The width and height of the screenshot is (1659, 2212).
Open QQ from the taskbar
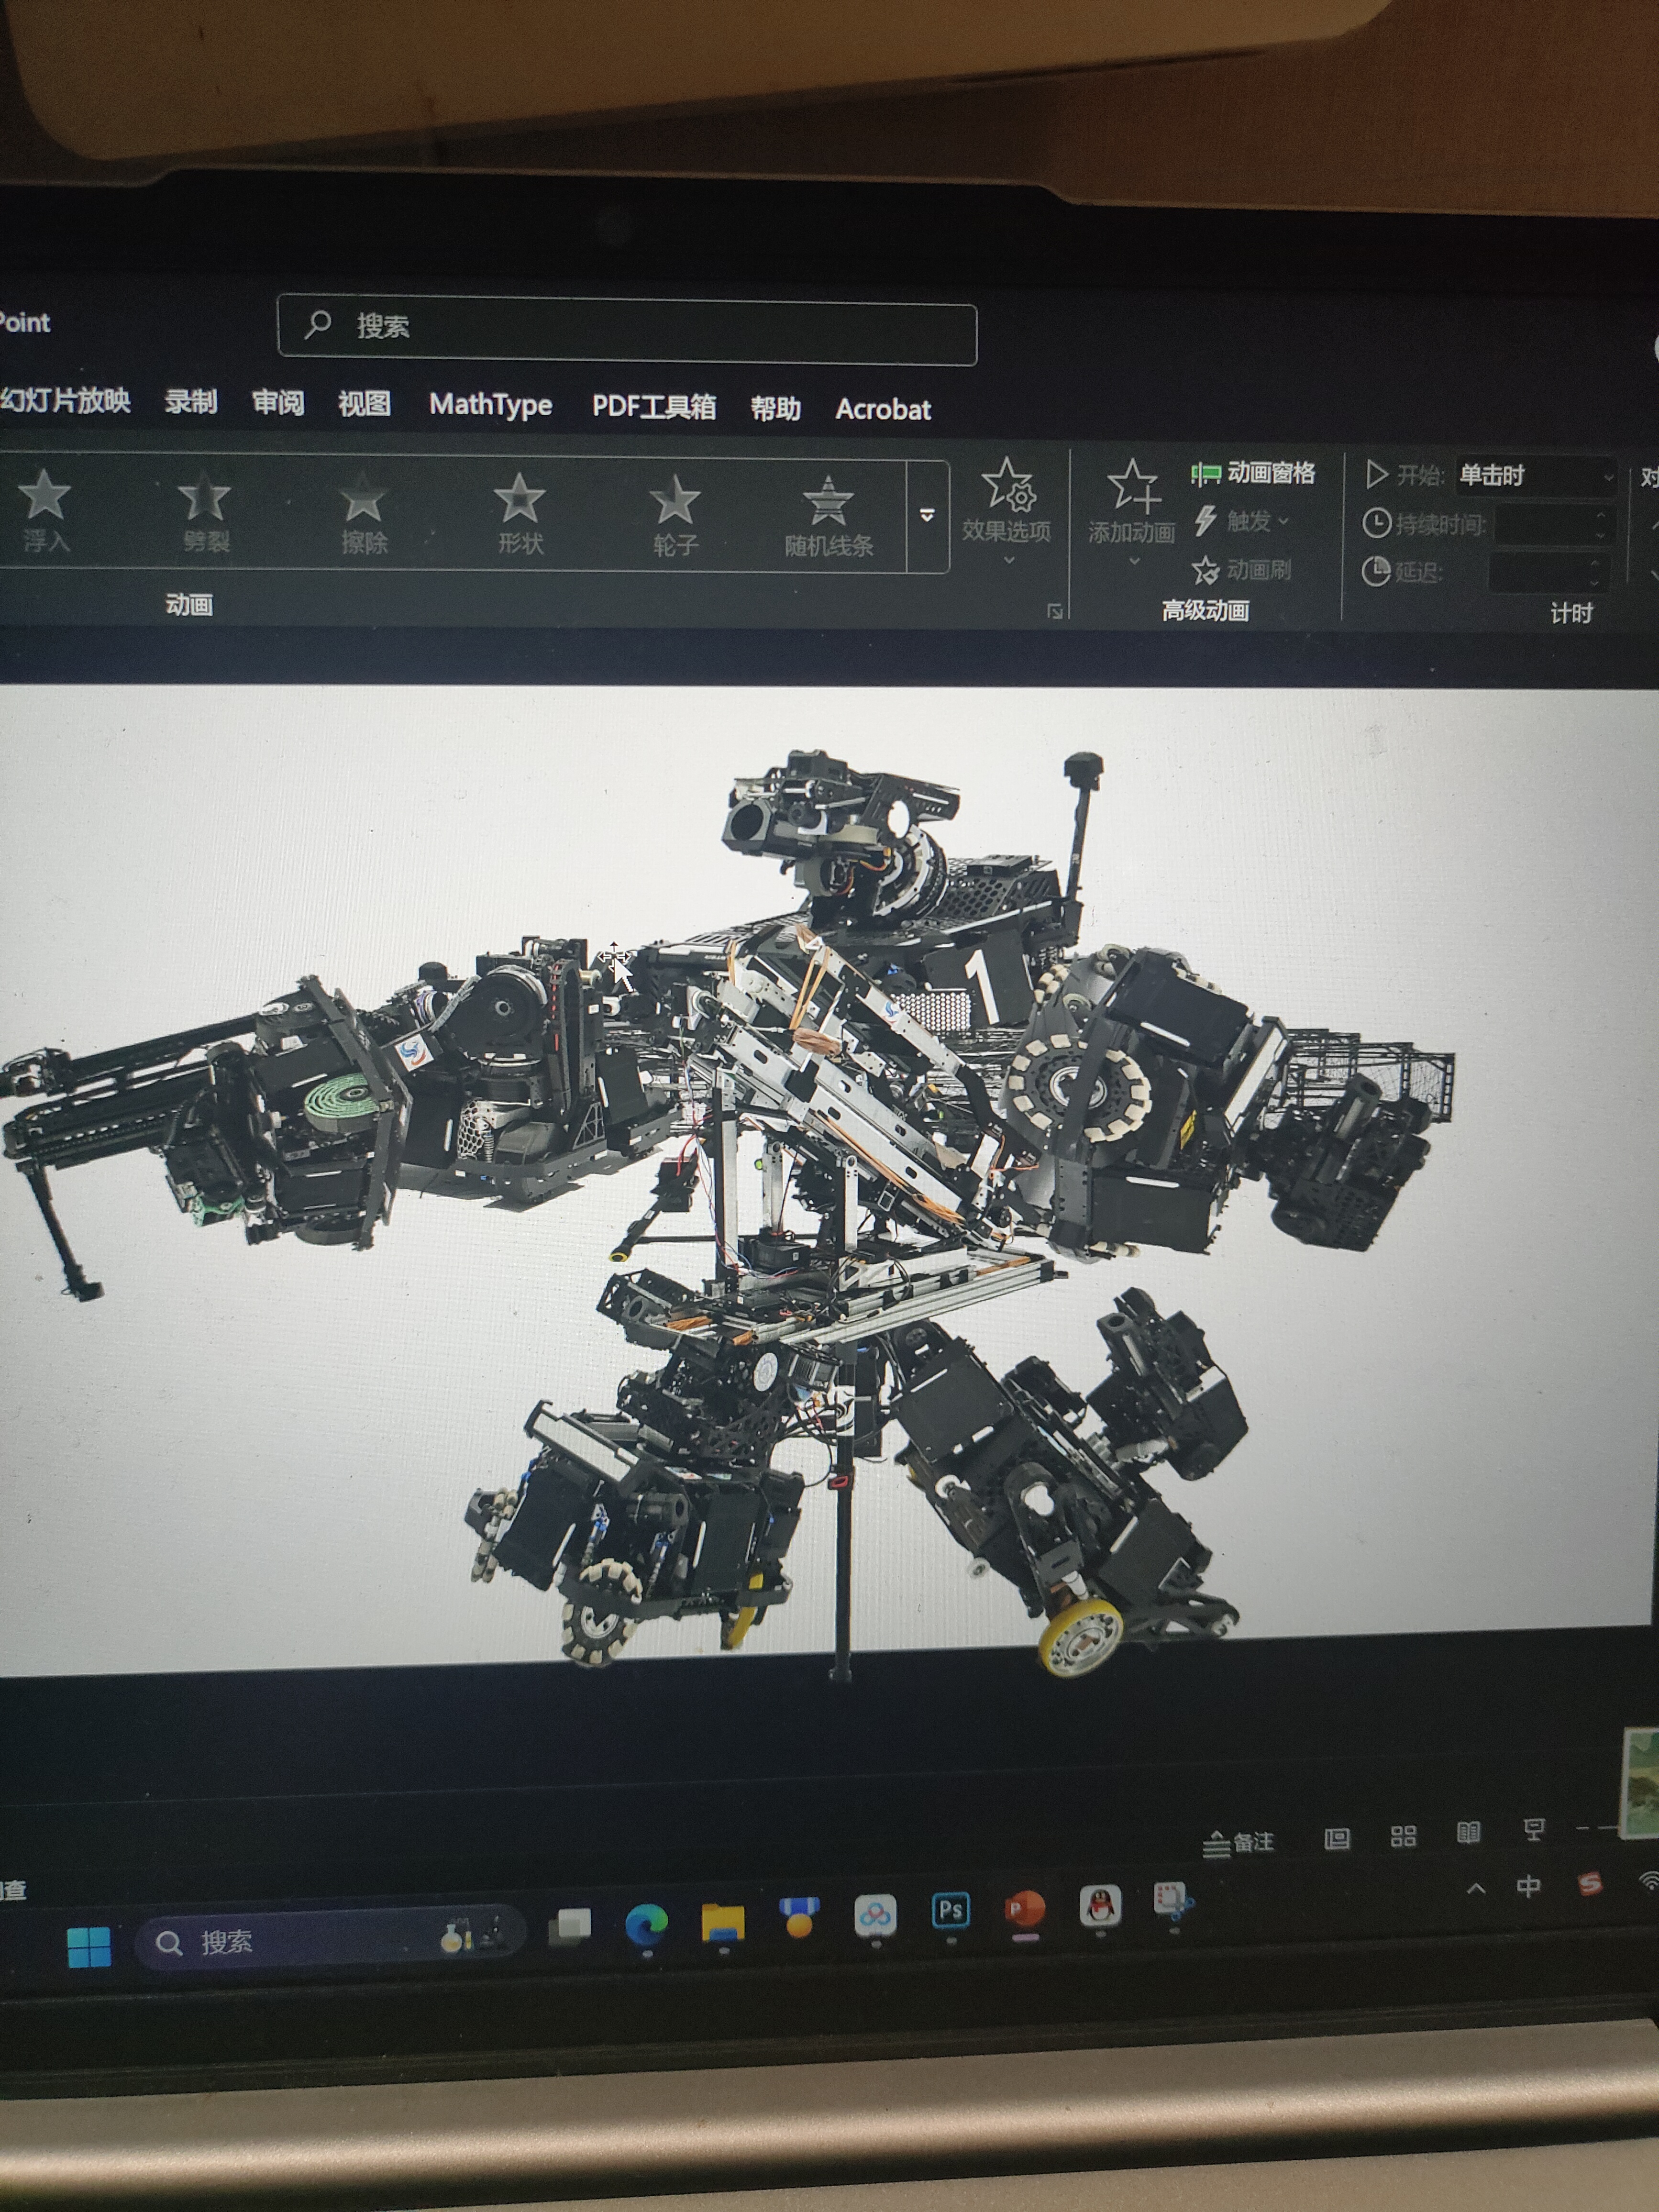tap(1100, 1906)
